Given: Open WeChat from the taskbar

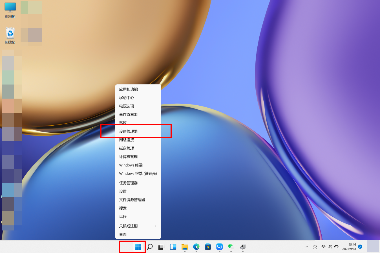Looking at the screenshot, I should click(x=231, y=247).
